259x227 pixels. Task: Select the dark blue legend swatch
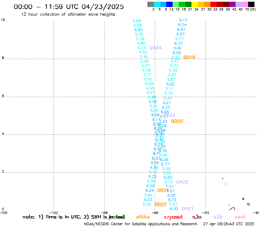pyautogui.click(x=169, y=4)
